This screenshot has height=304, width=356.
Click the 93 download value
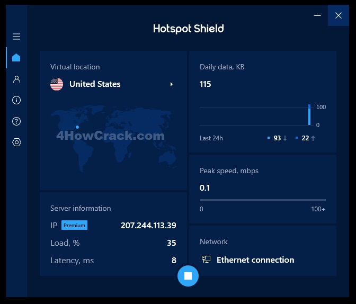tap(277, 138)
